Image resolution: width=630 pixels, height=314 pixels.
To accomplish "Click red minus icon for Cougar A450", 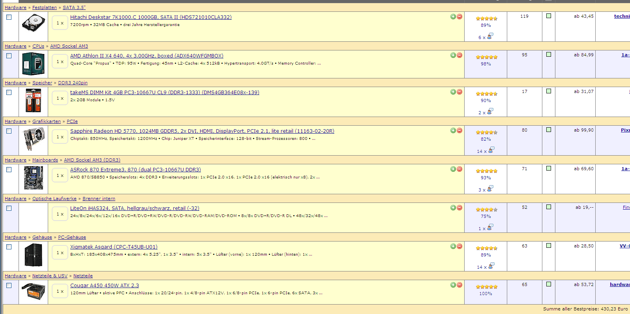I will click(x=459, y=285).
